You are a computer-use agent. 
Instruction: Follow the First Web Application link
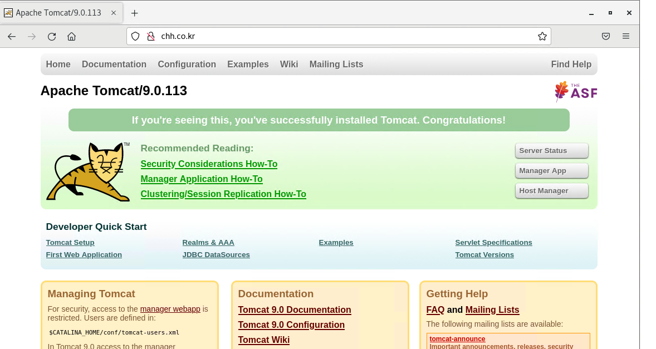pyautogui.click(x=84, y=254)
